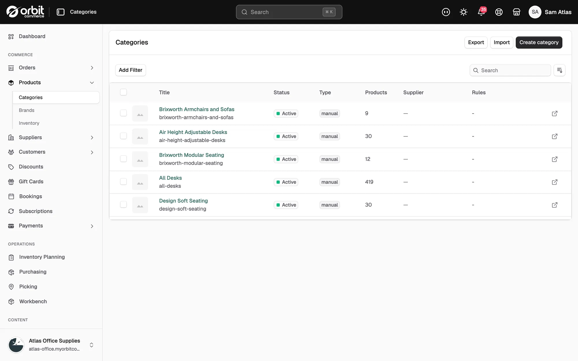This screenshot has height=361, width=578.
Task: Open the table sort options icon
Action: 560,70
